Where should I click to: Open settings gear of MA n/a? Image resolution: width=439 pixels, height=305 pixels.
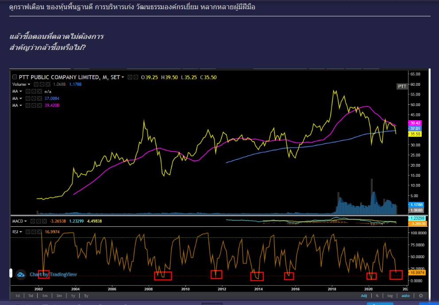pyautogui.click(x=34, y=91)
